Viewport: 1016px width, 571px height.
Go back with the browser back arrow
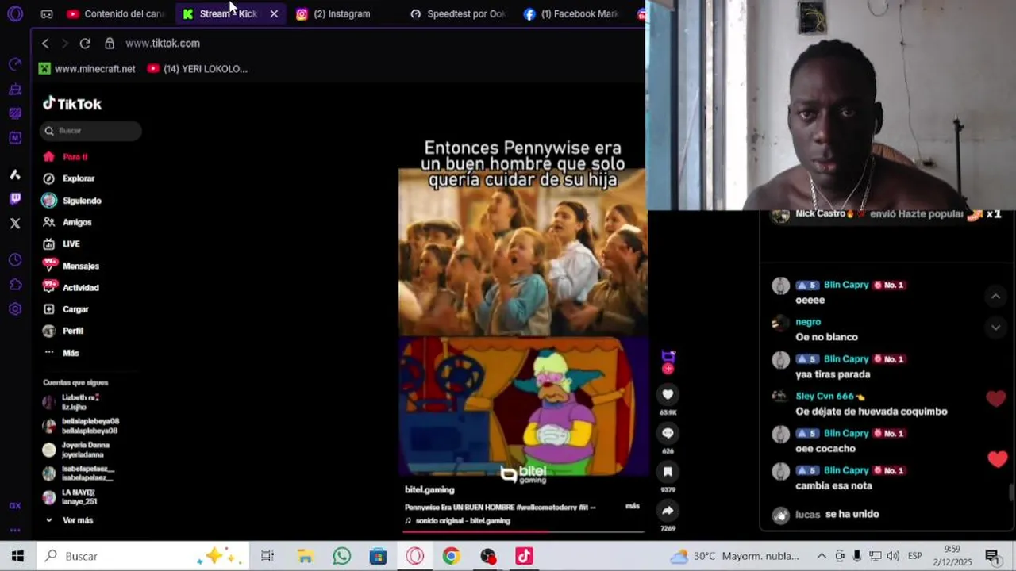(45, 44)
